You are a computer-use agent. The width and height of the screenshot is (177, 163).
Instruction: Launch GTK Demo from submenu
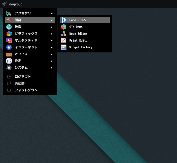(85, 27)
